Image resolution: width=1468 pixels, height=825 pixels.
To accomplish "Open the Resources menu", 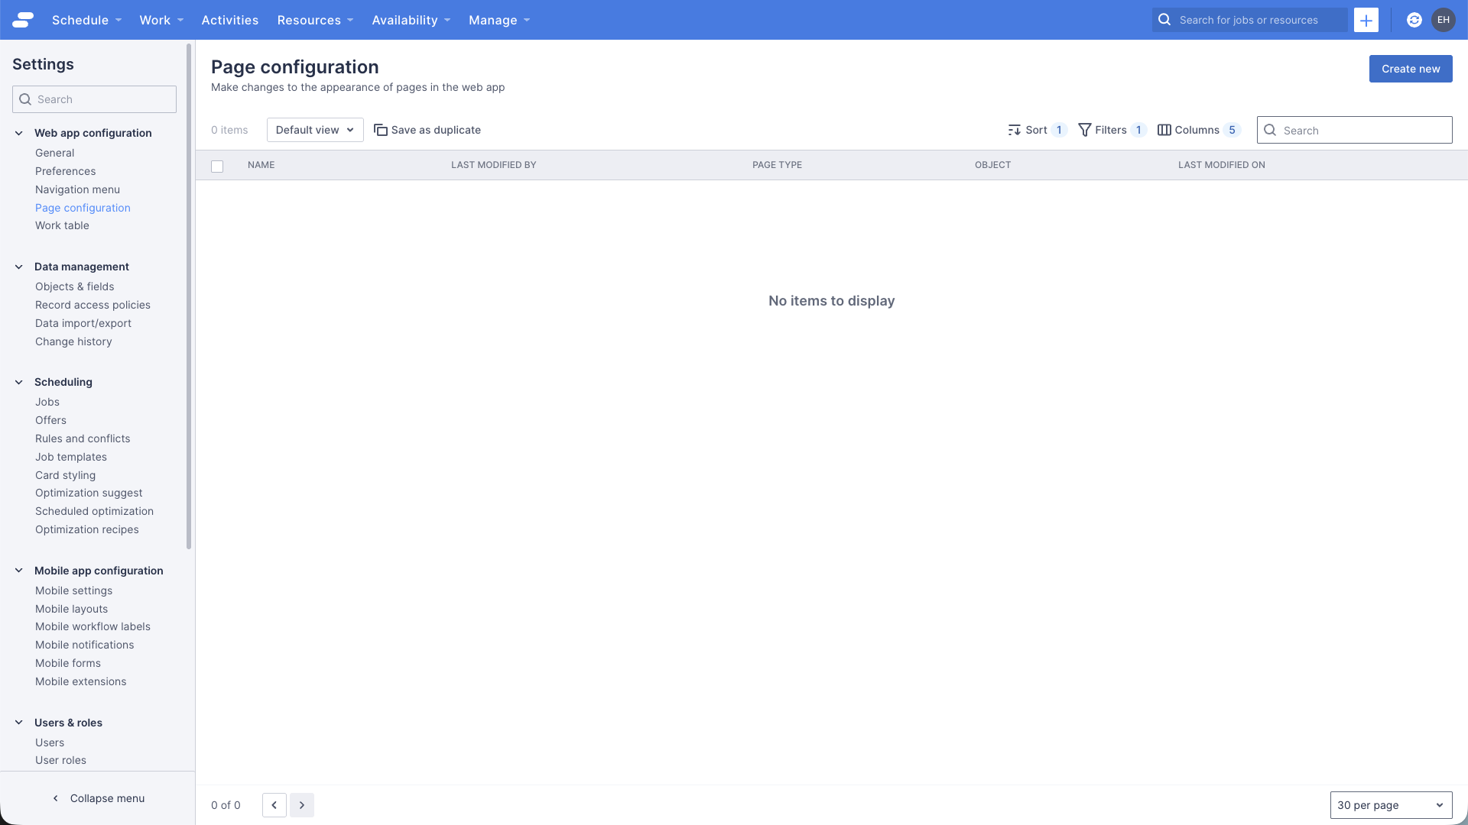I will pos(310,20).
